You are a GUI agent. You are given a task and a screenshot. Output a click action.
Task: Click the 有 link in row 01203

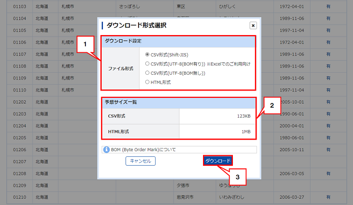click(x=328, y=114)
